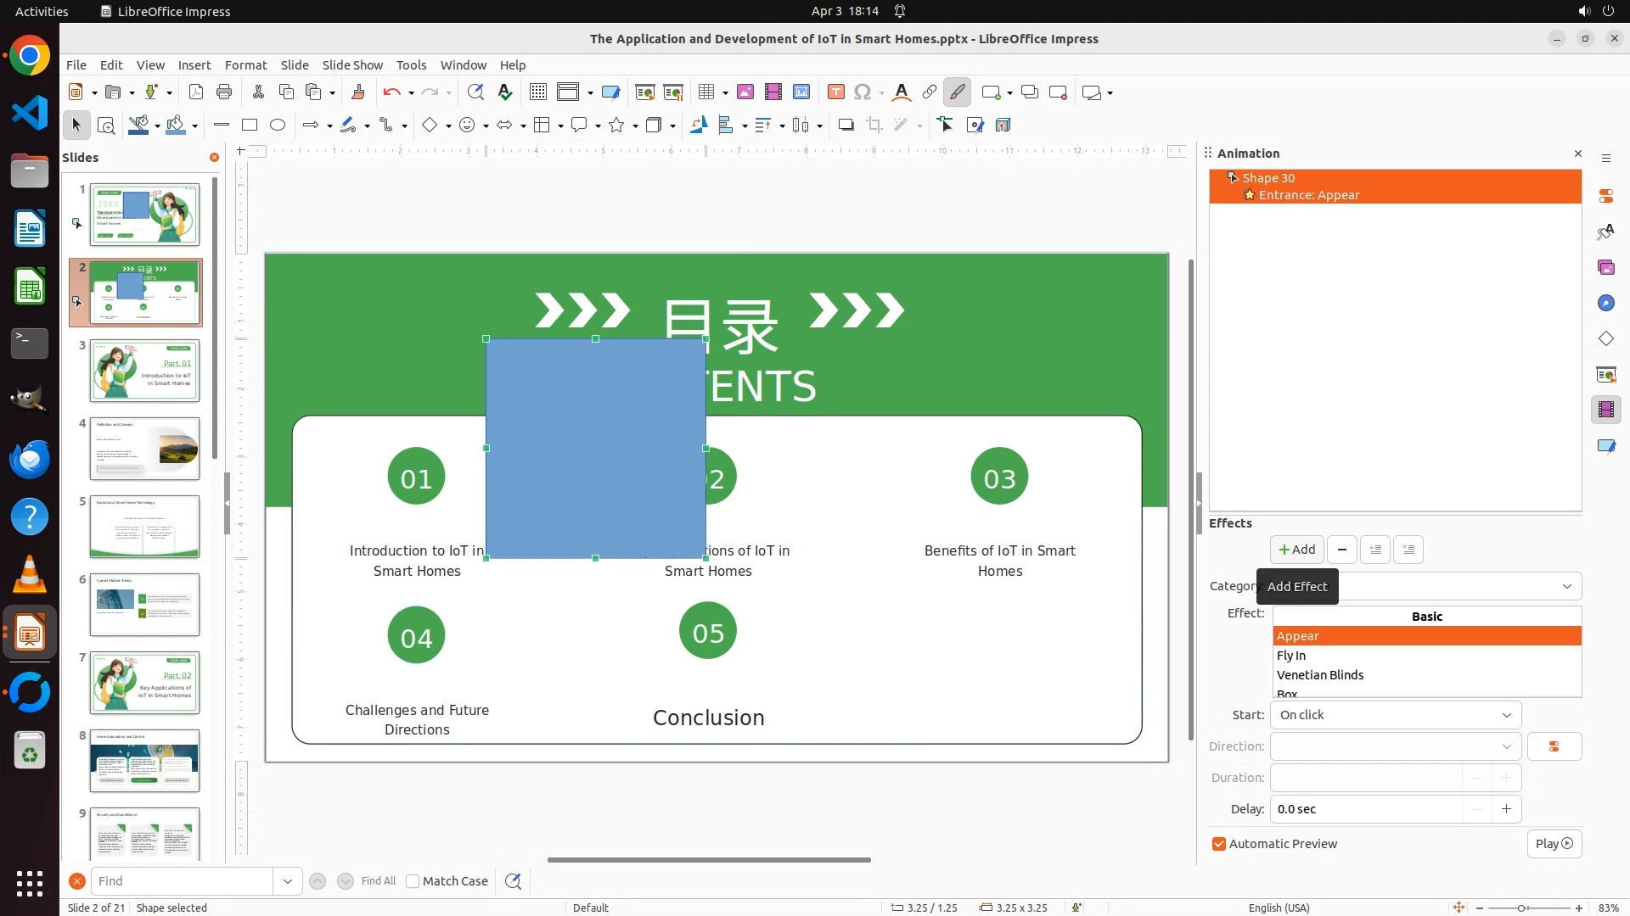Enable the Match Case checkbox
Screen dimensions: 1630x916
(413, 881)
